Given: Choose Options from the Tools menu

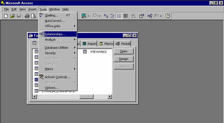Looking at the screenshot, I should pos(58,88).
